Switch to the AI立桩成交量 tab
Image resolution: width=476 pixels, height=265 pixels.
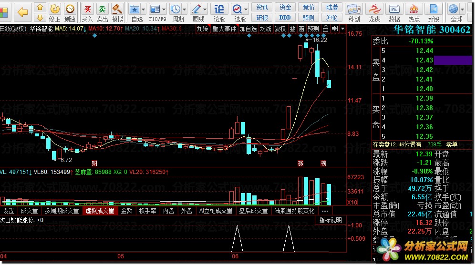point(216,211)
